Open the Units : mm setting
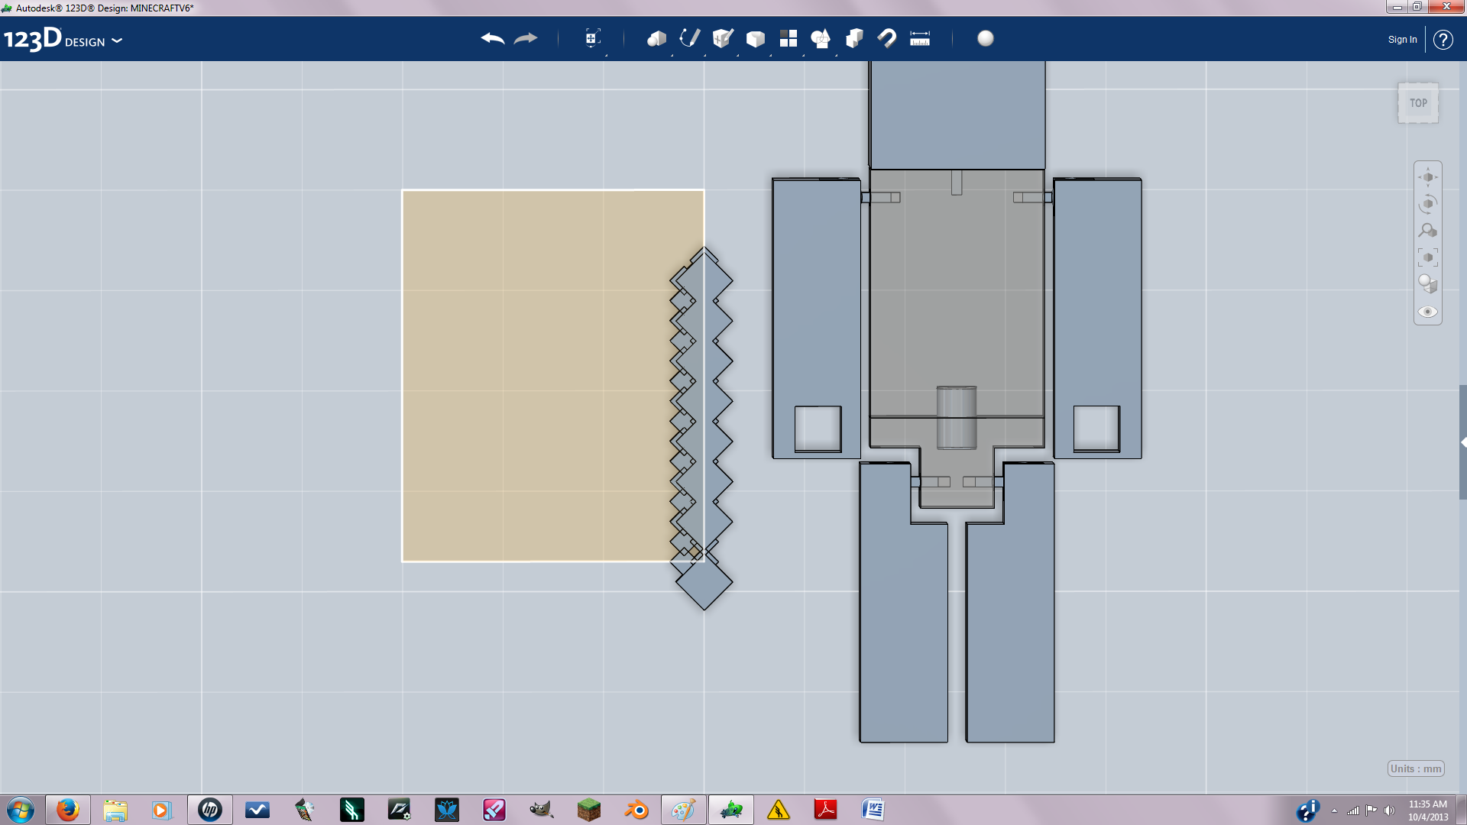This screenshot has width=1467, height=825. 1416,768
